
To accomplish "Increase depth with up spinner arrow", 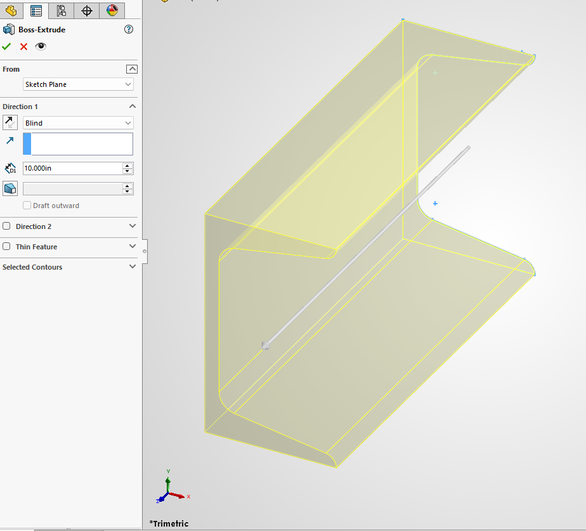I will [x=127, y=166].
